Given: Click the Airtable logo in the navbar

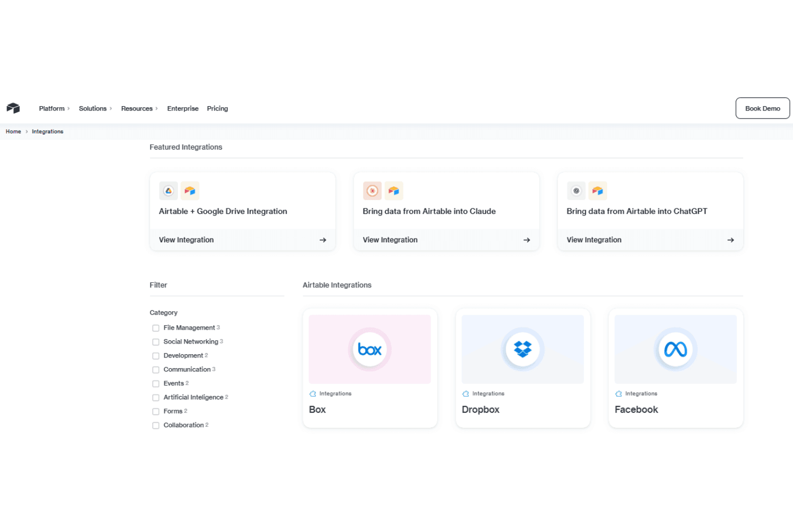Looking at the screenshot, I should 13,108.
